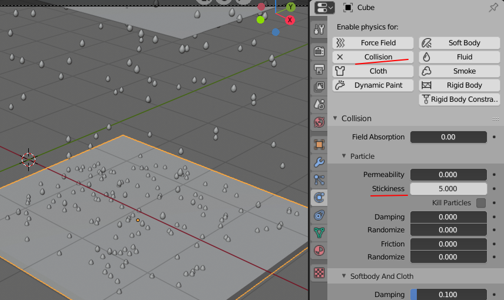Open the Material properties tab
Image resolution: width=504 pixels, height=300 pixels.
[x=319, y=250]
